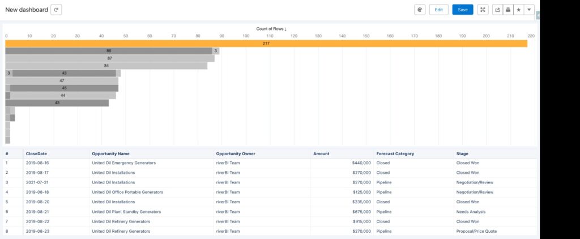Click the blue Save button
The width and height of the screenshot is (580, 239).
(463, 10)
